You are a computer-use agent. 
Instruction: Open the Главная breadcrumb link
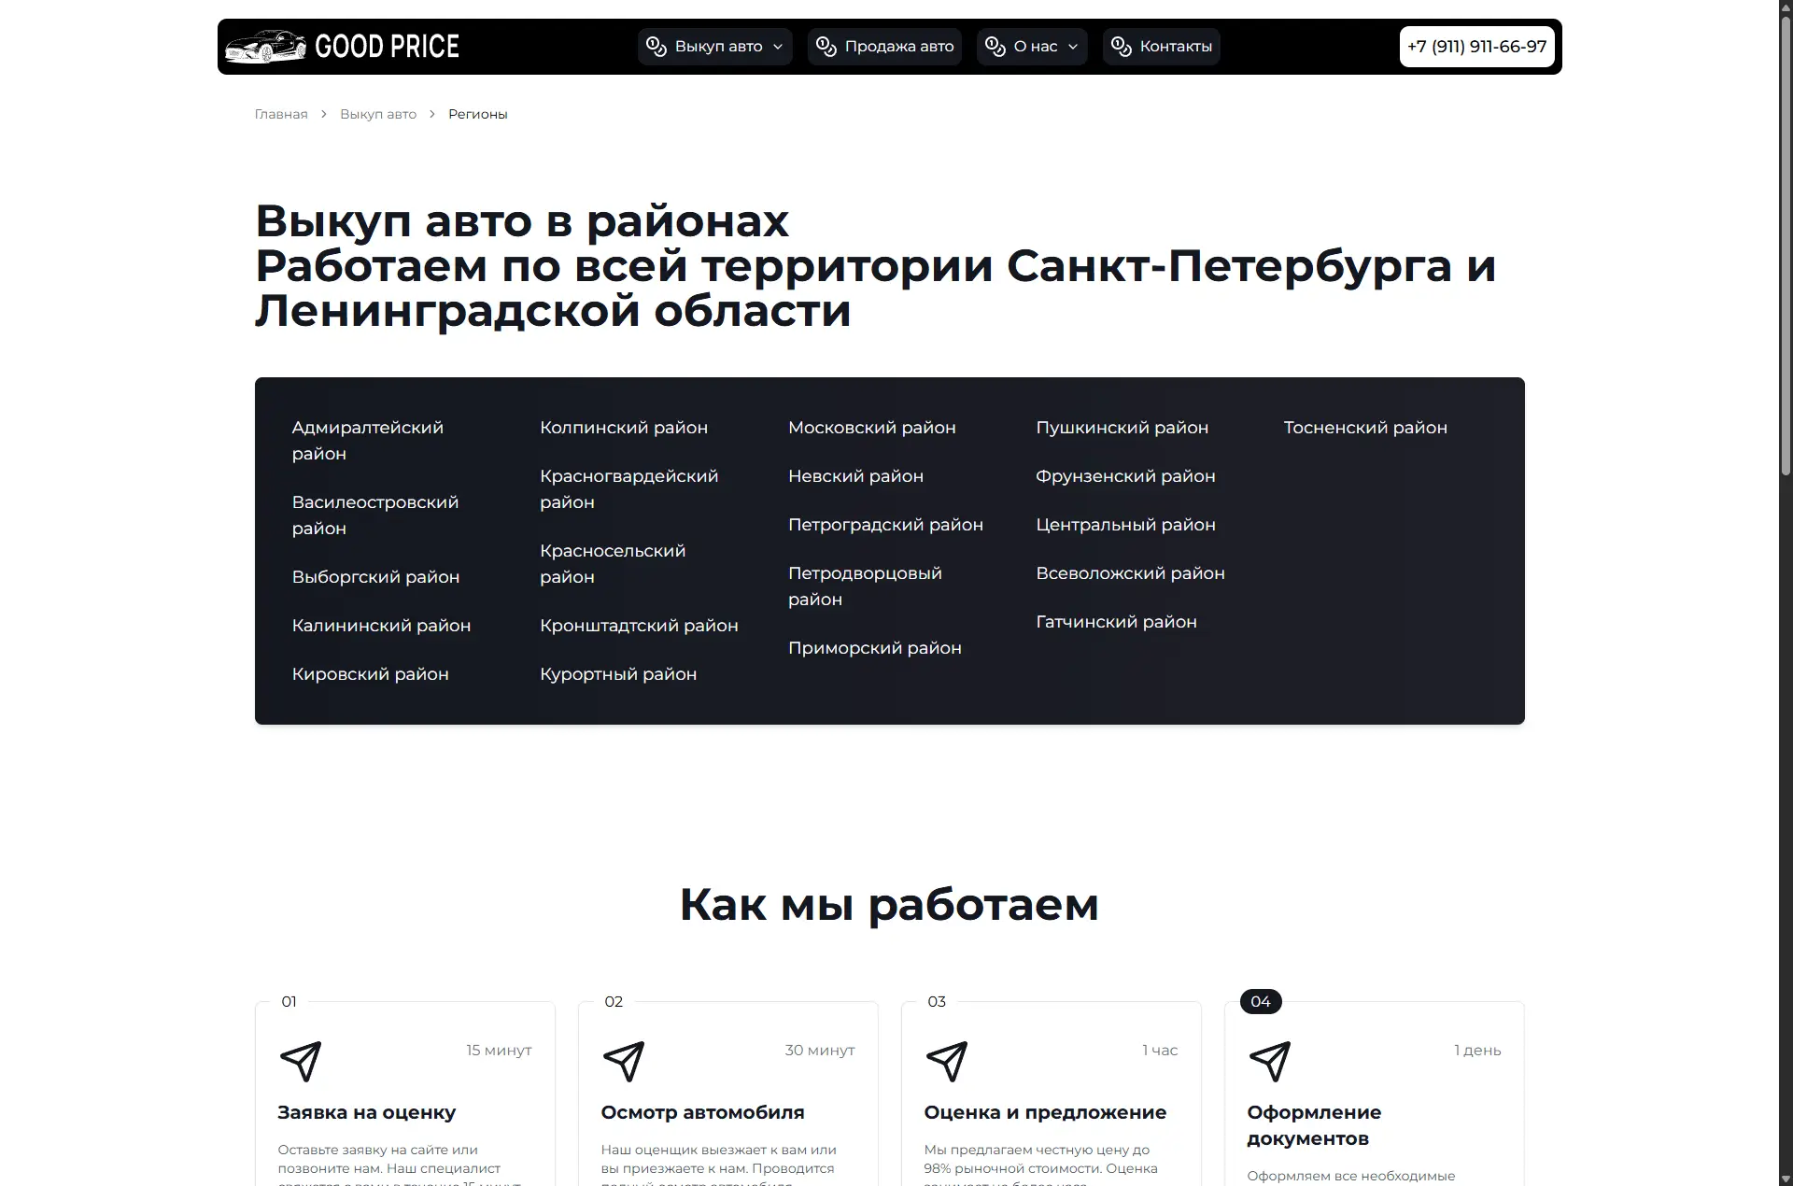pyautogui.click(x=280, y=114)
